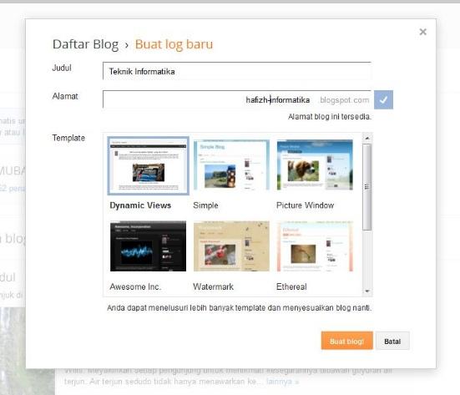This screenshot has width=460, height=395.
Task: Select the Dynamic Views template thumbnail
Action: pyautogui.click(x=148, y=165)
